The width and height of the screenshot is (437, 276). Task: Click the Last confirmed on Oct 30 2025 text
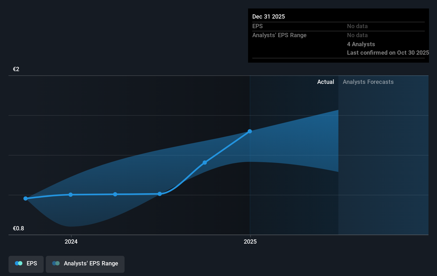point(387,53)
